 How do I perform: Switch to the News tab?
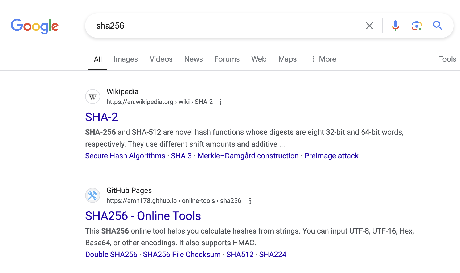click(194, 59)
